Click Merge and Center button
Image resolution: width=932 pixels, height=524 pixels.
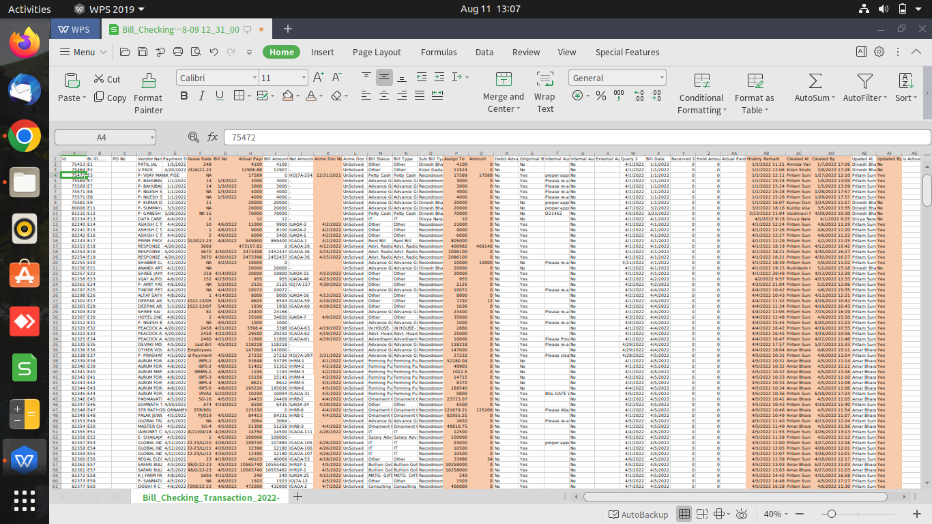[x=504, y=93]
